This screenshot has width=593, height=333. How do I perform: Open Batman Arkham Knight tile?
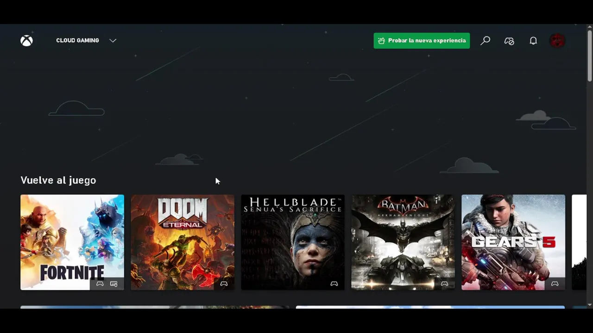[403, 242]
